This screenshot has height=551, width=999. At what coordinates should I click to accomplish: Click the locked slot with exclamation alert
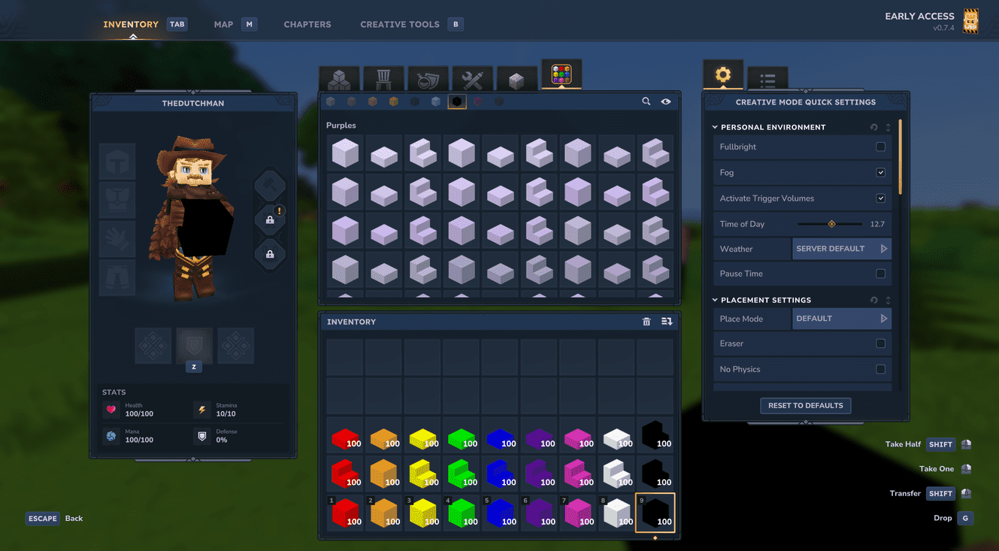pyautogui.click(x=270, y=220)
